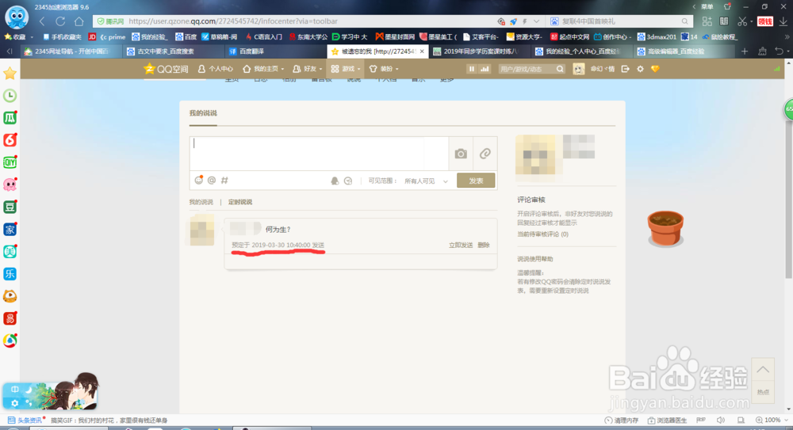Click the 发表 publish button

(476, 181)
